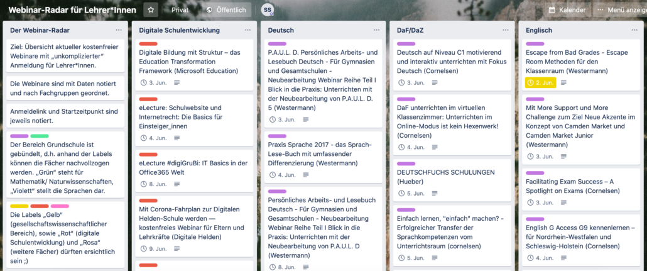Open card Einfach lernen, "einfach" machen?
The height and width of the screenshot is (271, 647).
pos(452,235)
